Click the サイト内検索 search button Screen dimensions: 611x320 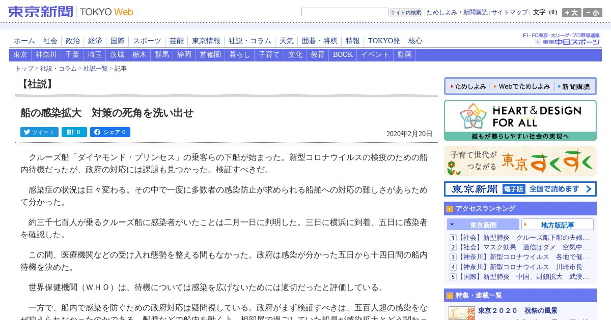coord(406,12)
